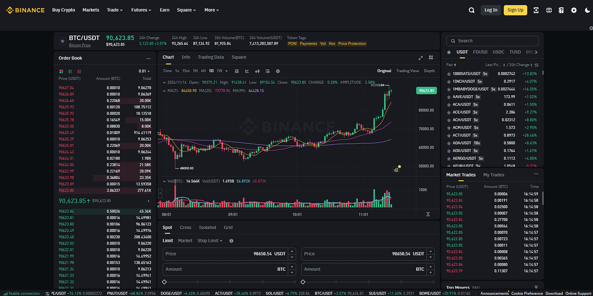
Task: Collapse the OHLC info row chevron
Action: pos(164,82)
